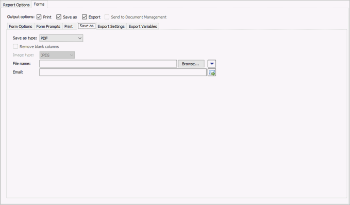Focus the File name input field
This screenshot has width=350, height=205.
(108, 64)
